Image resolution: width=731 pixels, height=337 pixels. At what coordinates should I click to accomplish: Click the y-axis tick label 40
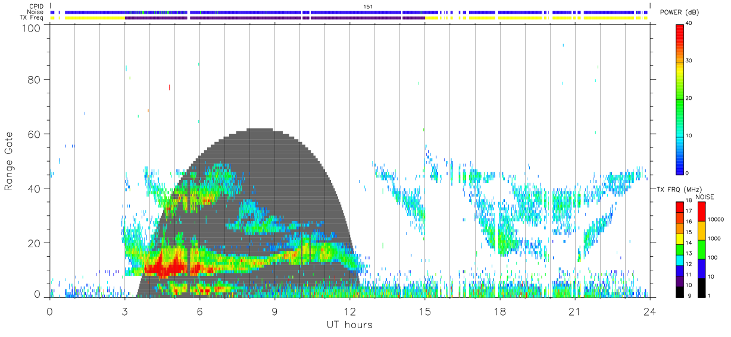click(x=34, y=188)
